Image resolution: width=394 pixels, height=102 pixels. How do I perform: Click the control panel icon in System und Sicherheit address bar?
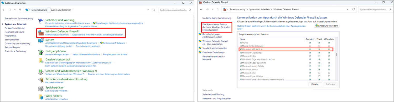click(x=27, y=10)
